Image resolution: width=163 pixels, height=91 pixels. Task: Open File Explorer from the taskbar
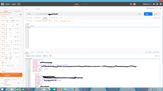(12, 89)
